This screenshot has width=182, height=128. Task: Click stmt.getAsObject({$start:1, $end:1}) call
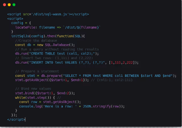(52, 80)
